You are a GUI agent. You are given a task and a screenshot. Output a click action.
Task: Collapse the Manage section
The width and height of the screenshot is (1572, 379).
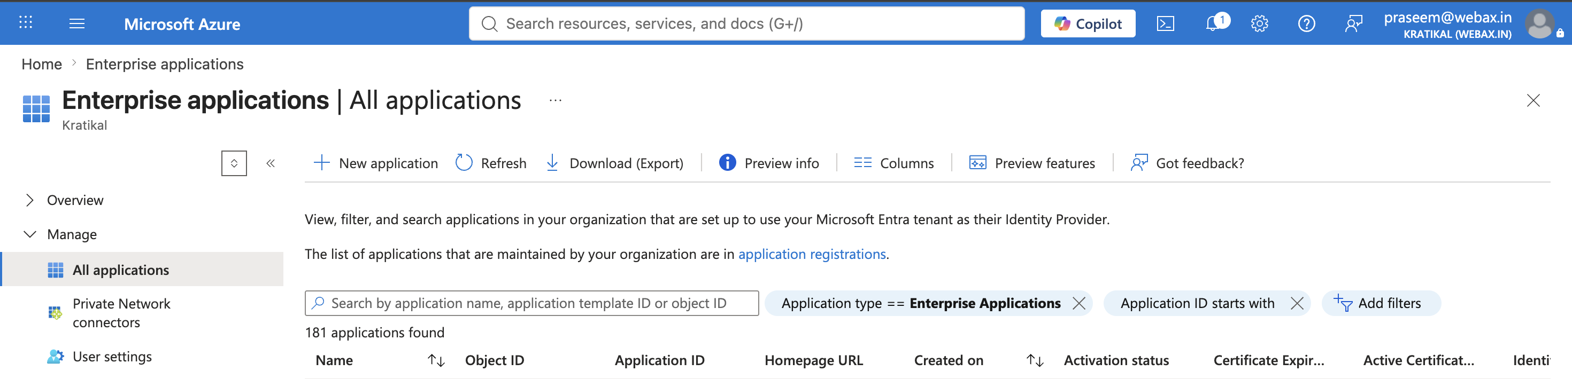pos(72,234)
